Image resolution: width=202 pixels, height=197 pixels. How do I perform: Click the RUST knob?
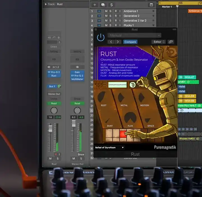pyautogui.click(x=102, y=97)
